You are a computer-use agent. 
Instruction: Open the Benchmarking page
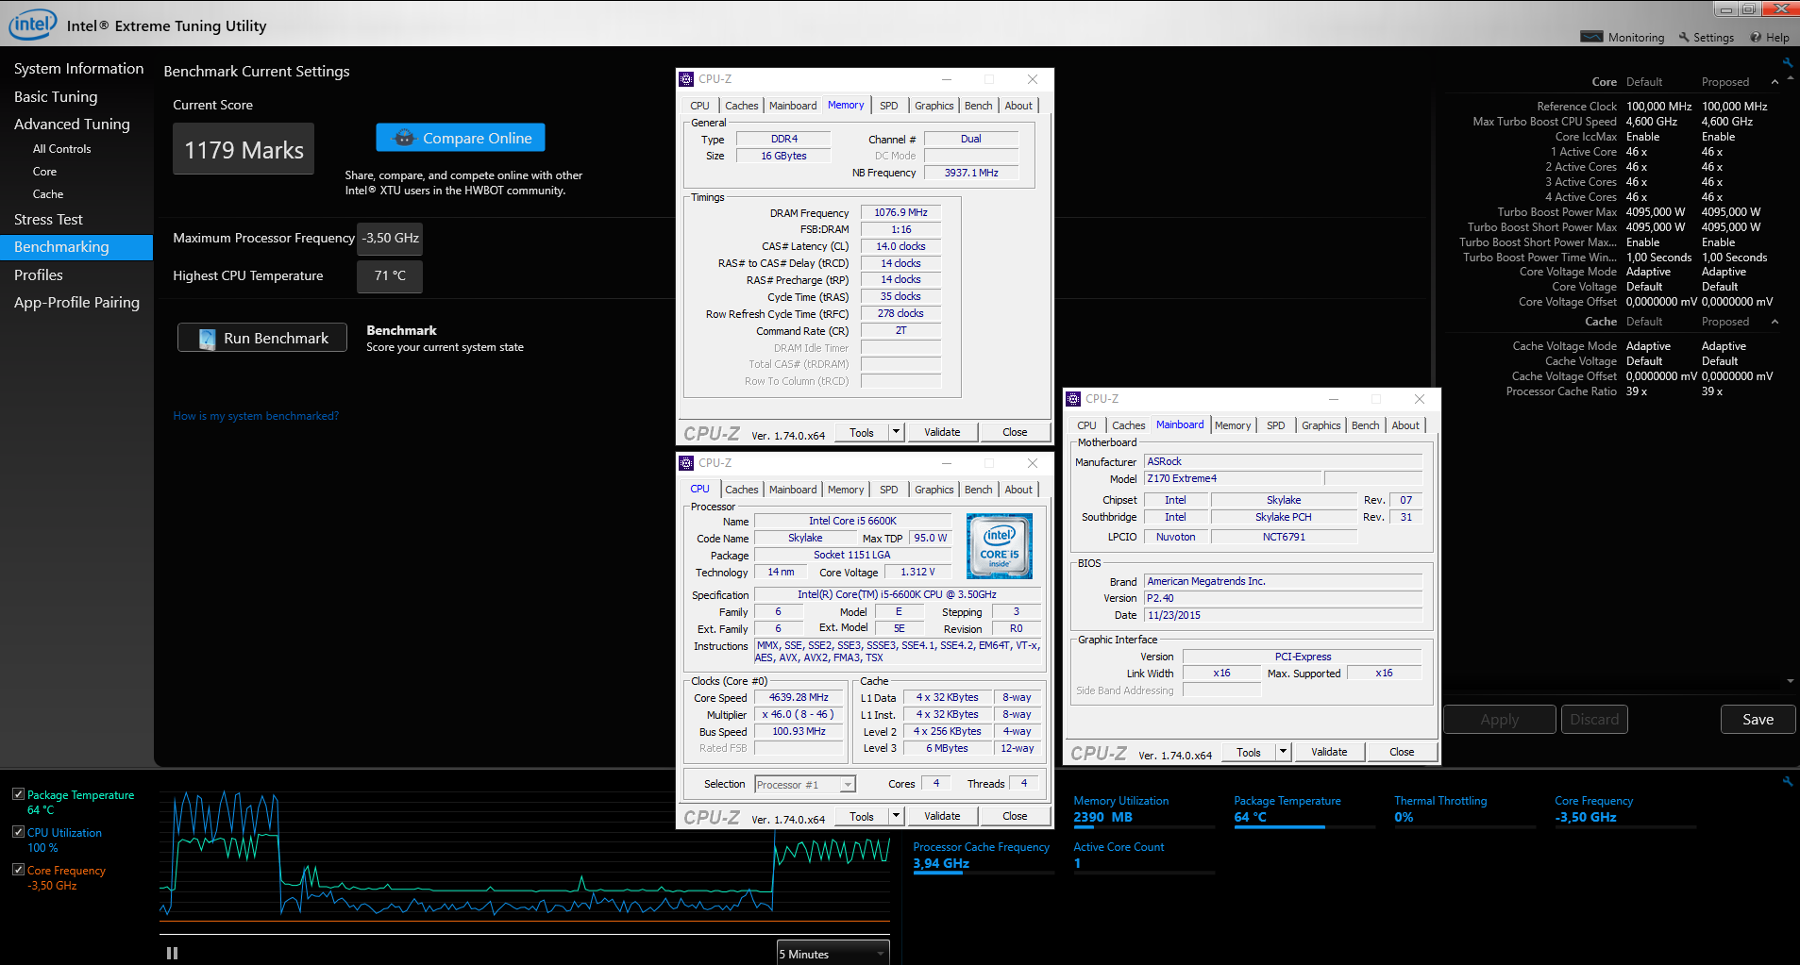coord(76,247)
